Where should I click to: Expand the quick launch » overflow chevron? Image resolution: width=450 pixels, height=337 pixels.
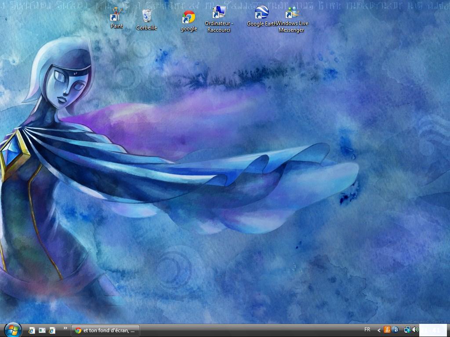click(x=65, y=328)
